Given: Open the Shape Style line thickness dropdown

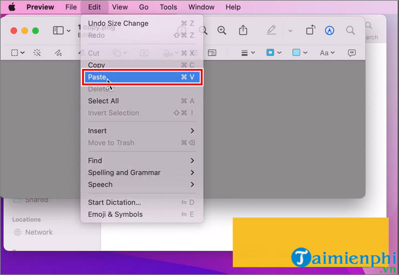Looking at the screenshot, I should pyautogui.click(x=248, y=52).
